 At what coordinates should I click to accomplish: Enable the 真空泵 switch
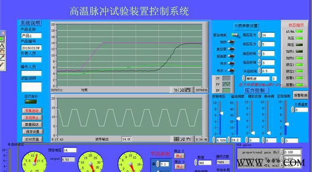pyautogui.click(x=231, y=49)
